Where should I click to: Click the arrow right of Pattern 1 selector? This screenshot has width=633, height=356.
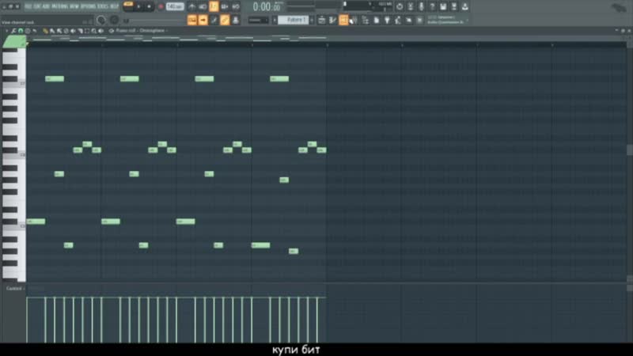pyautogui.click(x=312, y=20)
